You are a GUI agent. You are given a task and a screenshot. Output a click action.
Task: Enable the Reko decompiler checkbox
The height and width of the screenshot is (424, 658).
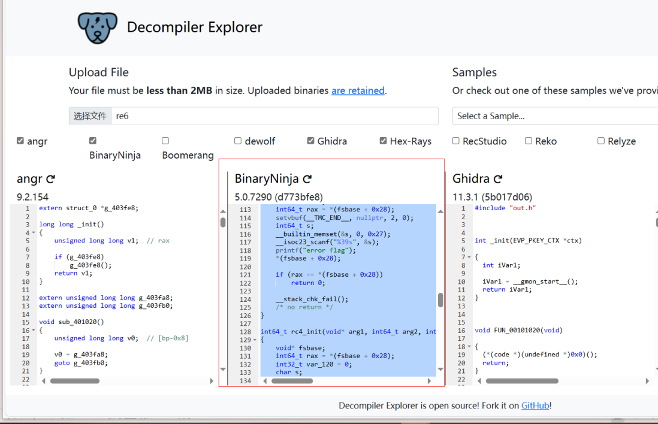point(529,141)
